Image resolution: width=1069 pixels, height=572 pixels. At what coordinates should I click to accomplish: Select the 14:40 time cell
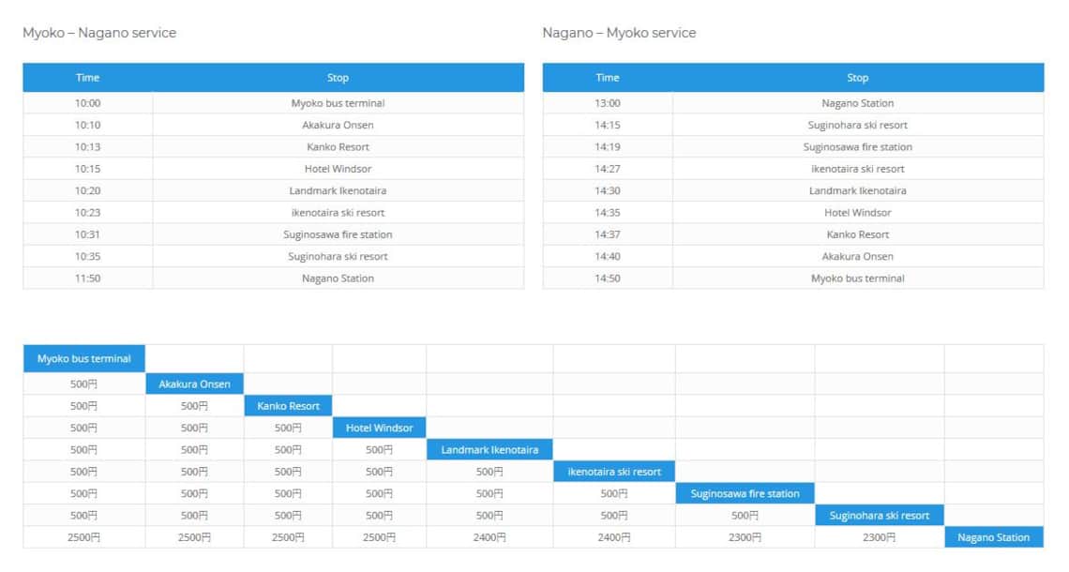click(x=608, y=256)
